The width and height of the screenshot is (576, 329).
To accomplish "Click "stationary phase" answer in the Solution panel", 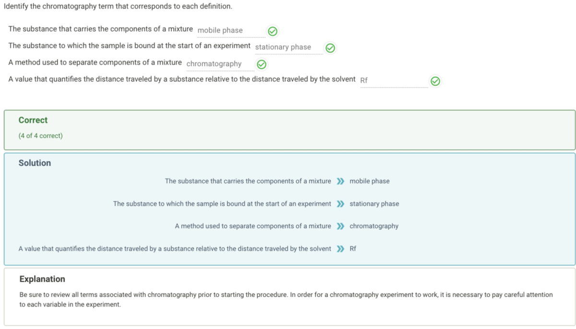I will coord(374,204).
